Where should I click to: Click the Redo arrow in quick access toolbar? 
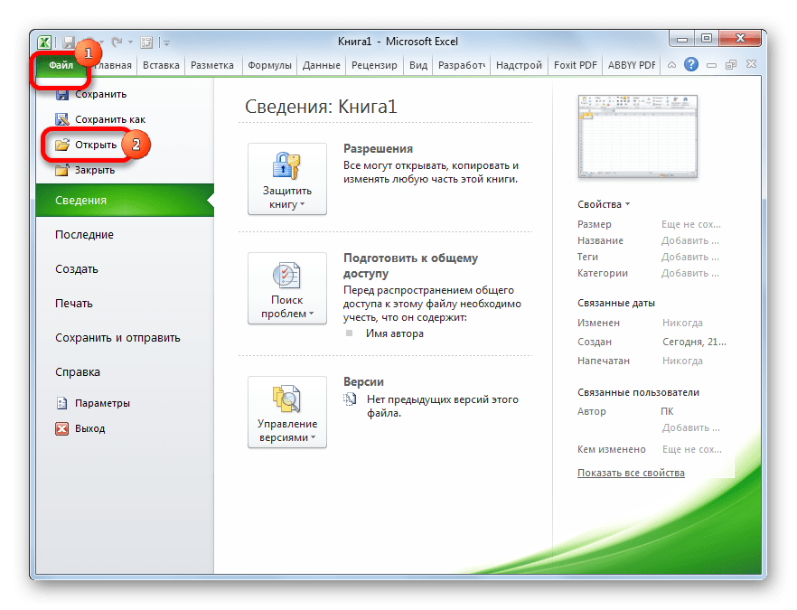(117, 42)
